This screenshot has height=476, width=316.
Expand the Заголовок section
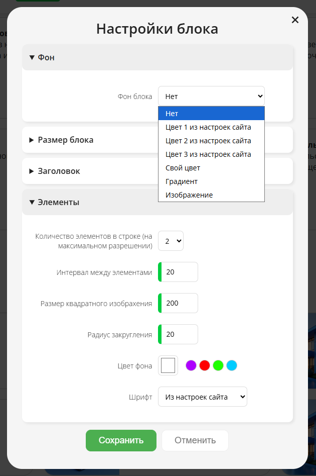pyautogui.click(x=157, y=171)
